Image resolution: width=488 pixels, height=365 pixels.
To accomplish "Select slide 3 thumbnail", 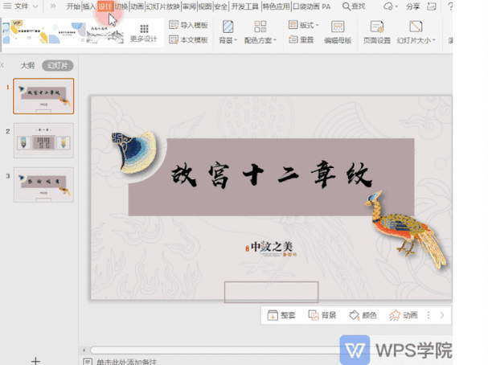I will pos(43,185).
